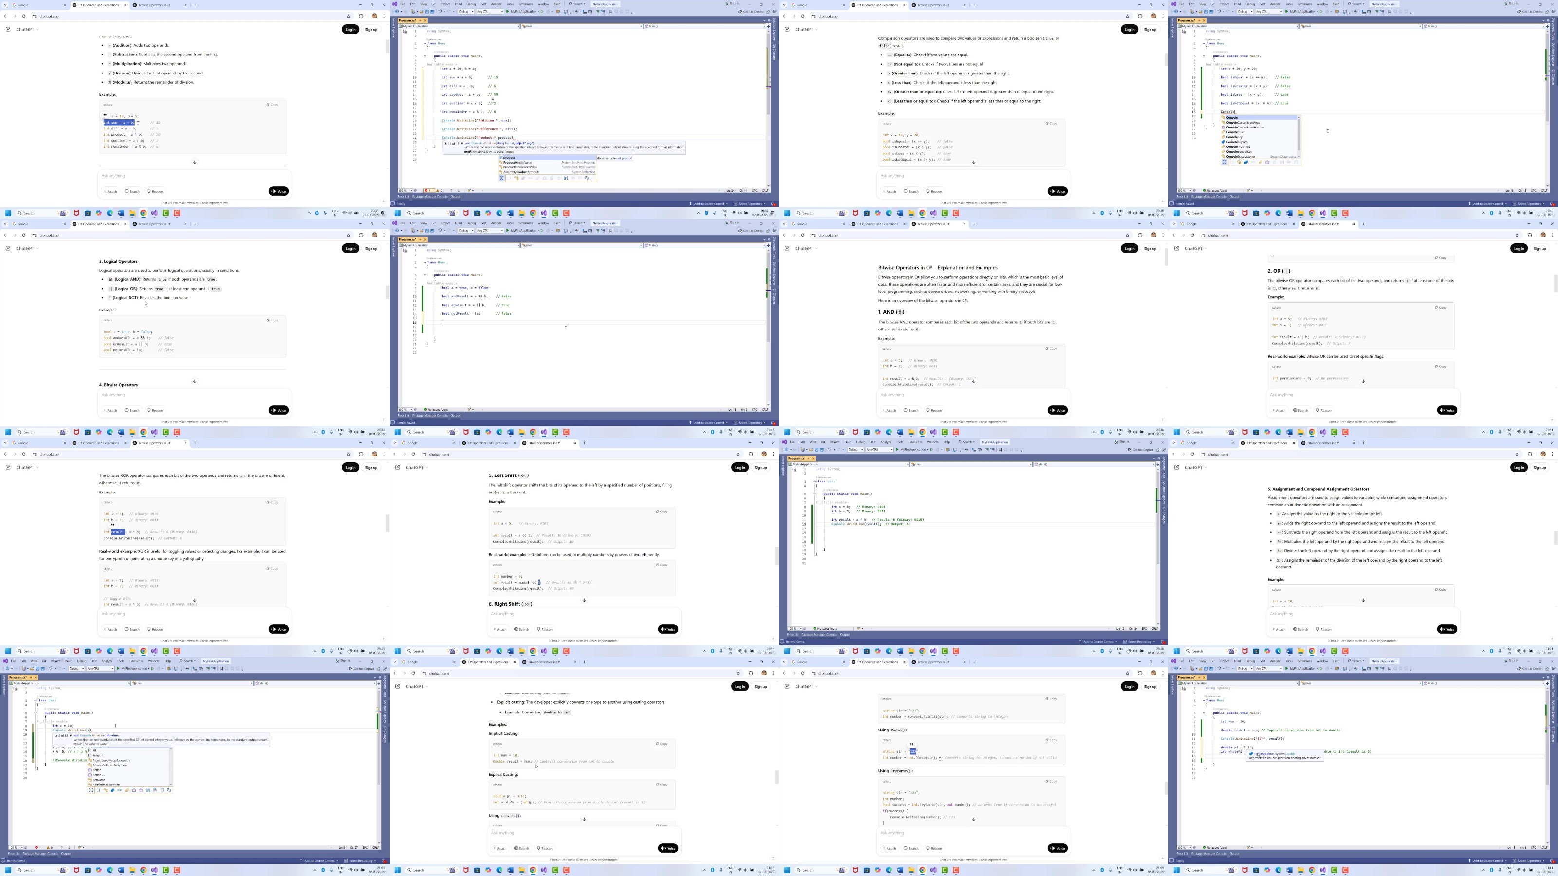Click Voice button on the XOR ChatGPT page
This screenshot has width=1558, height=876.
click(x=279, y=629)
